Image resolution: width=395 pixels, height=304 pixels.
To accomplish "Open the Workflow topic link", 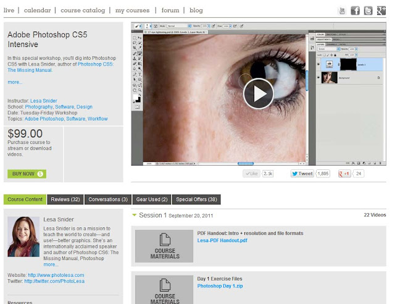I will tap(98, 119).
